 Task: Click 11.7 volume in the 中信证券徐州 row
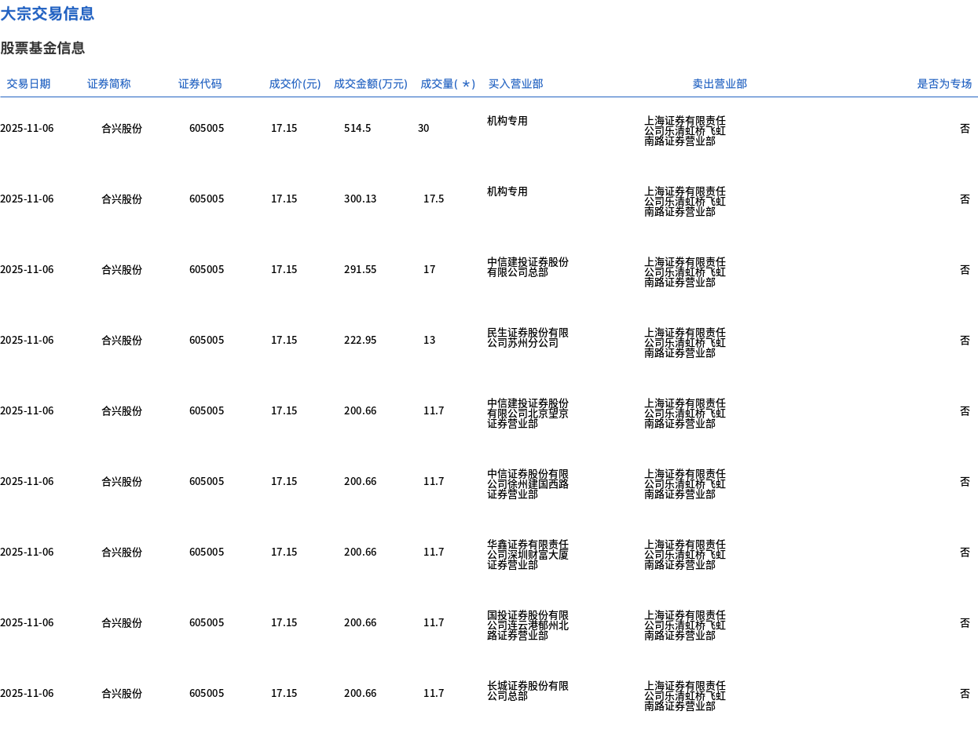tap(434, 481)
